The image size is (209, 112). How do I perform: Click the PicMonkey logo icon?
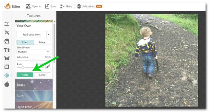click(x=8, y=6)
